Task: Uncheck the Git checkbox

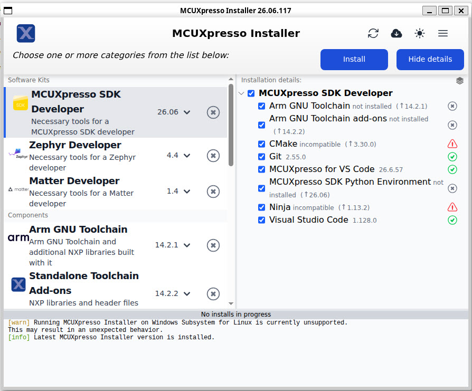Action: [261, 157]
